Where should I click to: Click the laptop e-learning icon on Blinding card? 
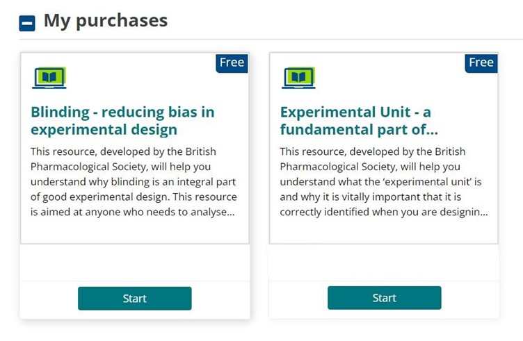[49, 78]
